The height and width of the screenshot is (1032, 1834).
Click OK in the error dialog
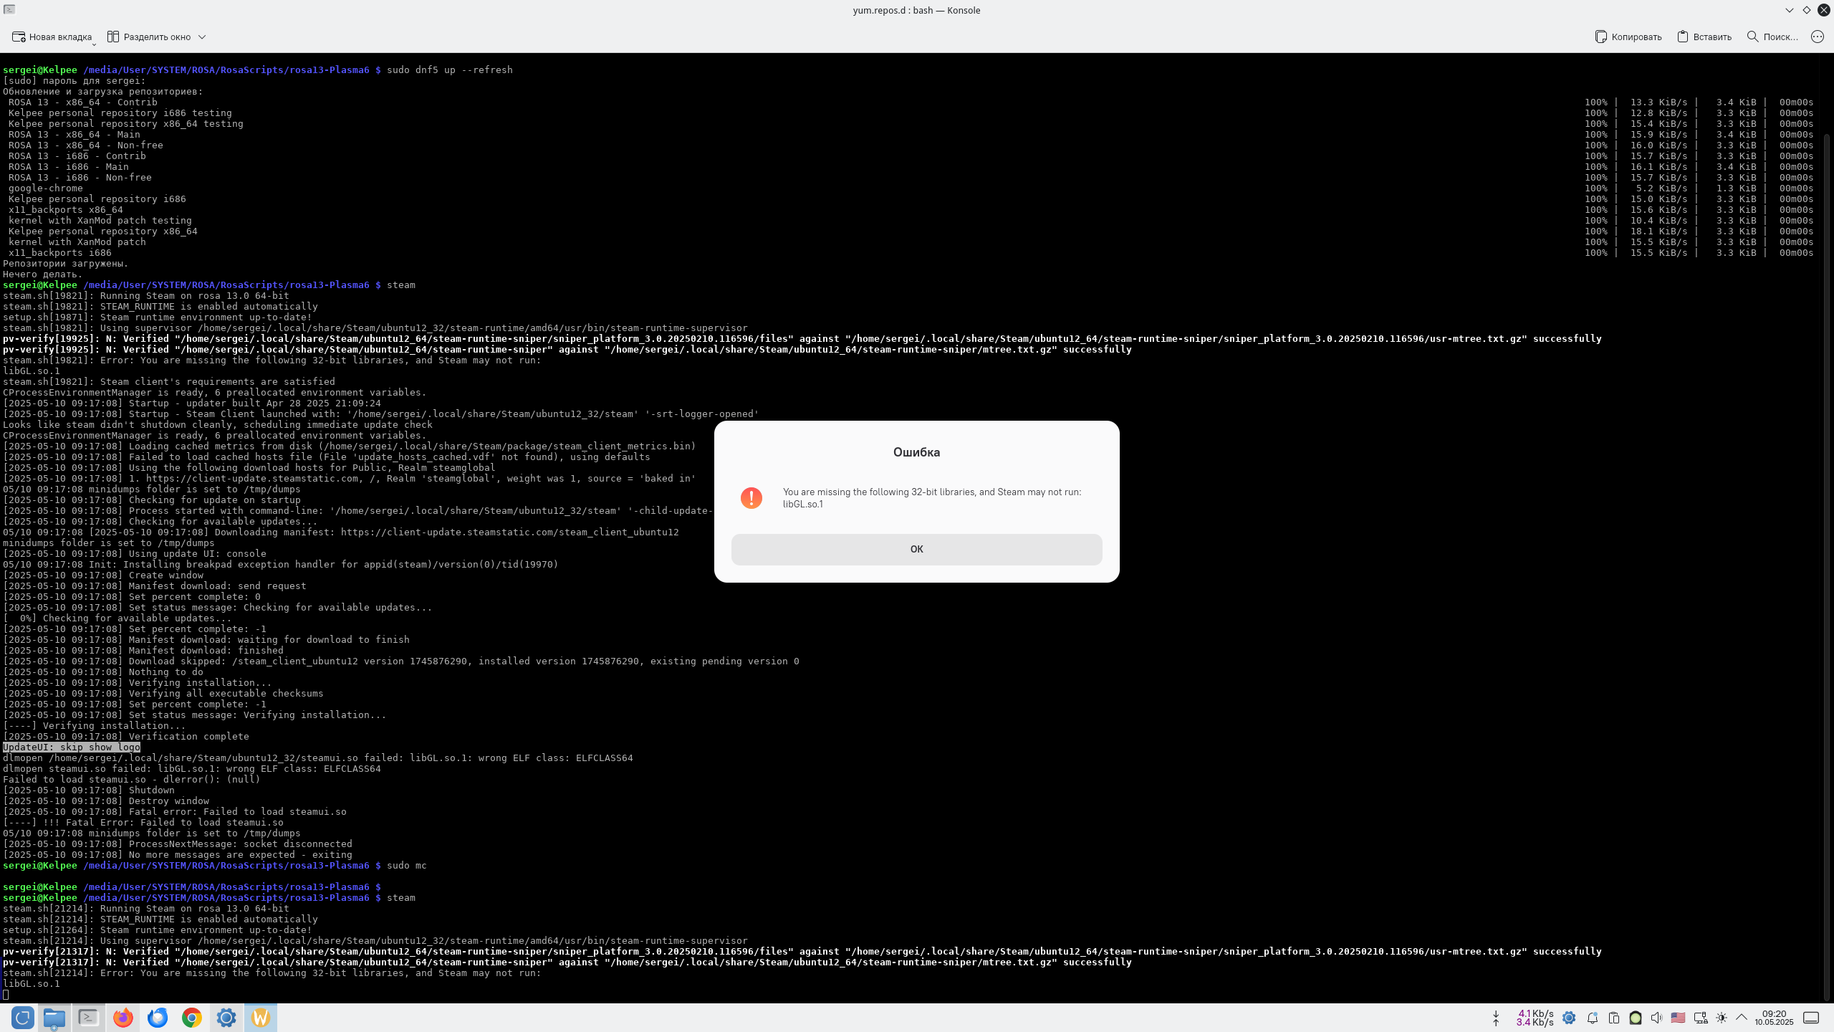click(916, 549)
